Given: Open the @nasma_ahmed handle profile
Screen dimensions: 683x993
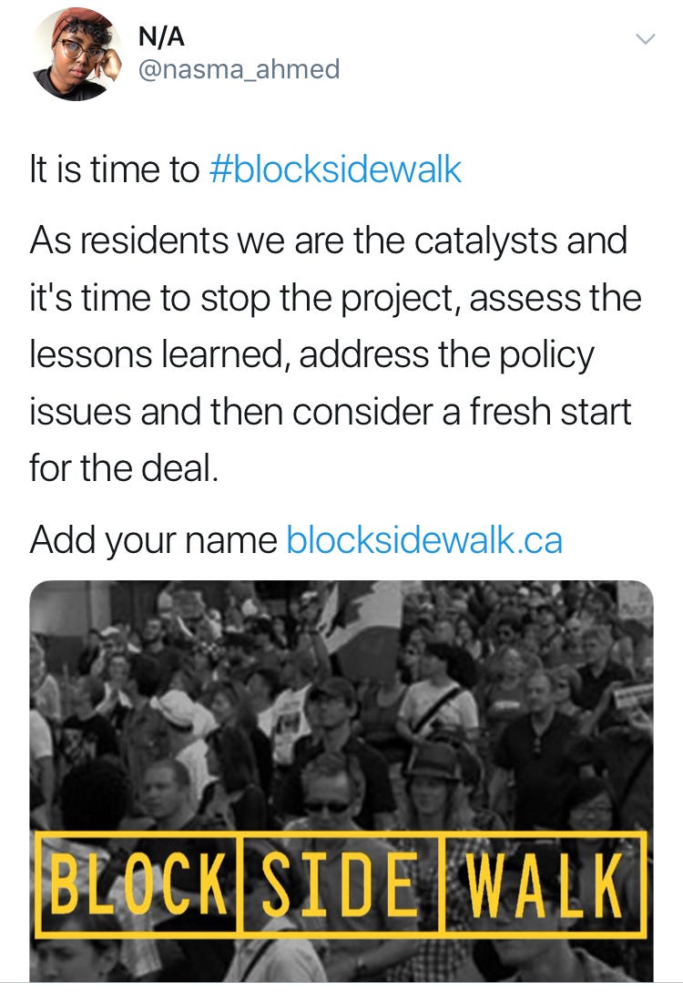Looking at the screenshot, I should [239, 69].
